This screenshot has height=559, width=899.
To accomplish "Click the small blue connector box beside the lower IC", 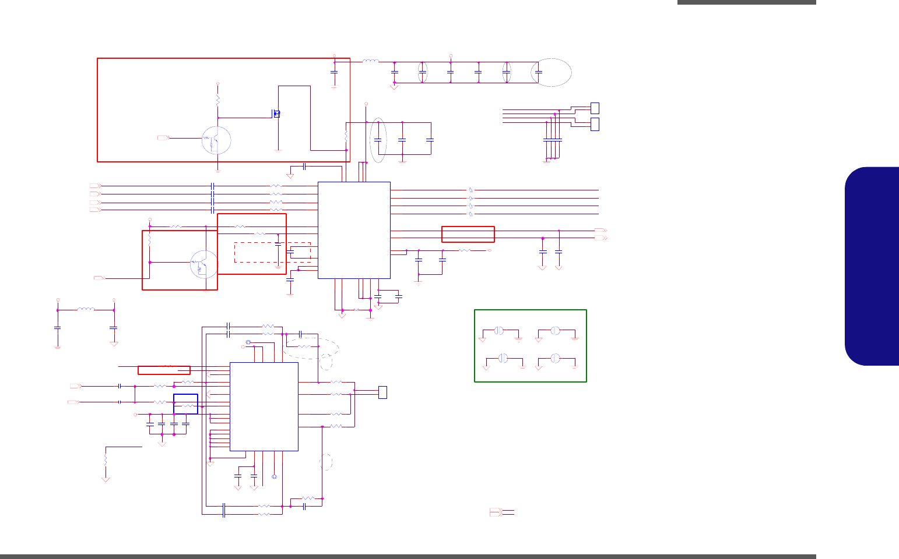I will pos(382,392).
